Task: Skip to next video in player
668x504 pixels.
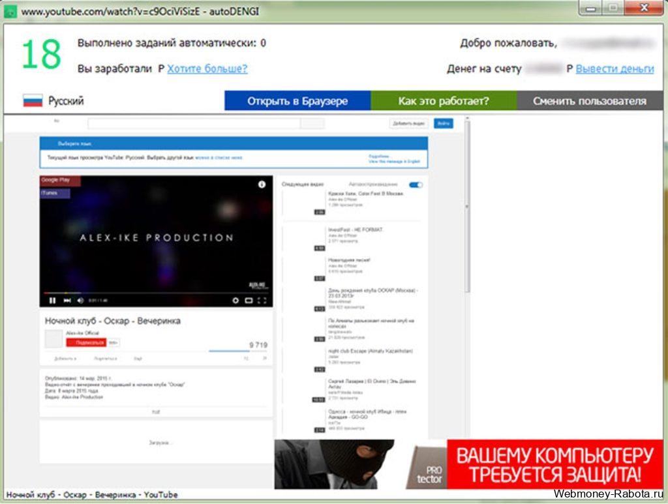Action: [67, 301]
